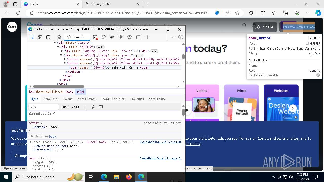Toggle the DevTools activity bar sidebar icon
The height and width of the screenshot is (182, 324).
pos(48,37)
